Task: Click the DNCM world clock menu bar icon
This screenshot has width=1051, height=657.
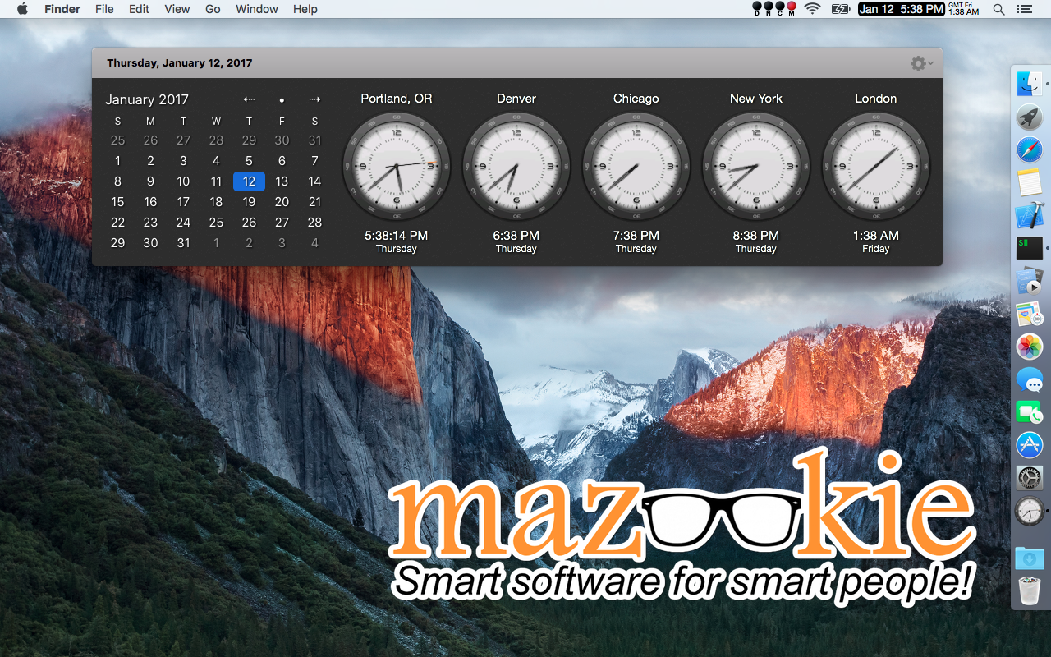Action: pyautogui.click(x=774, y=9)
